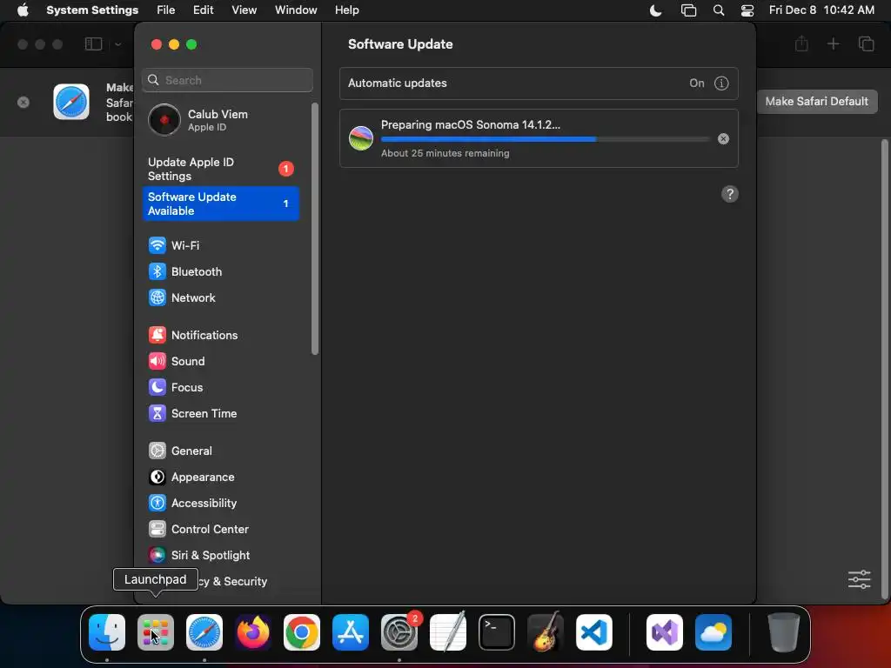Image resolution: width=891 pixels, height=668 pixels.
Task: Open Visual Studio purple icon in Dock
Action: [664, 632]
